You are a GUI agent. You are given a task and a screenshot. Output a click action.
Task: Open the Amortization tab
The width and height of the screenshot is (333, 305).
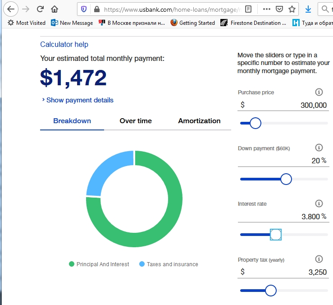pos(199,121)
